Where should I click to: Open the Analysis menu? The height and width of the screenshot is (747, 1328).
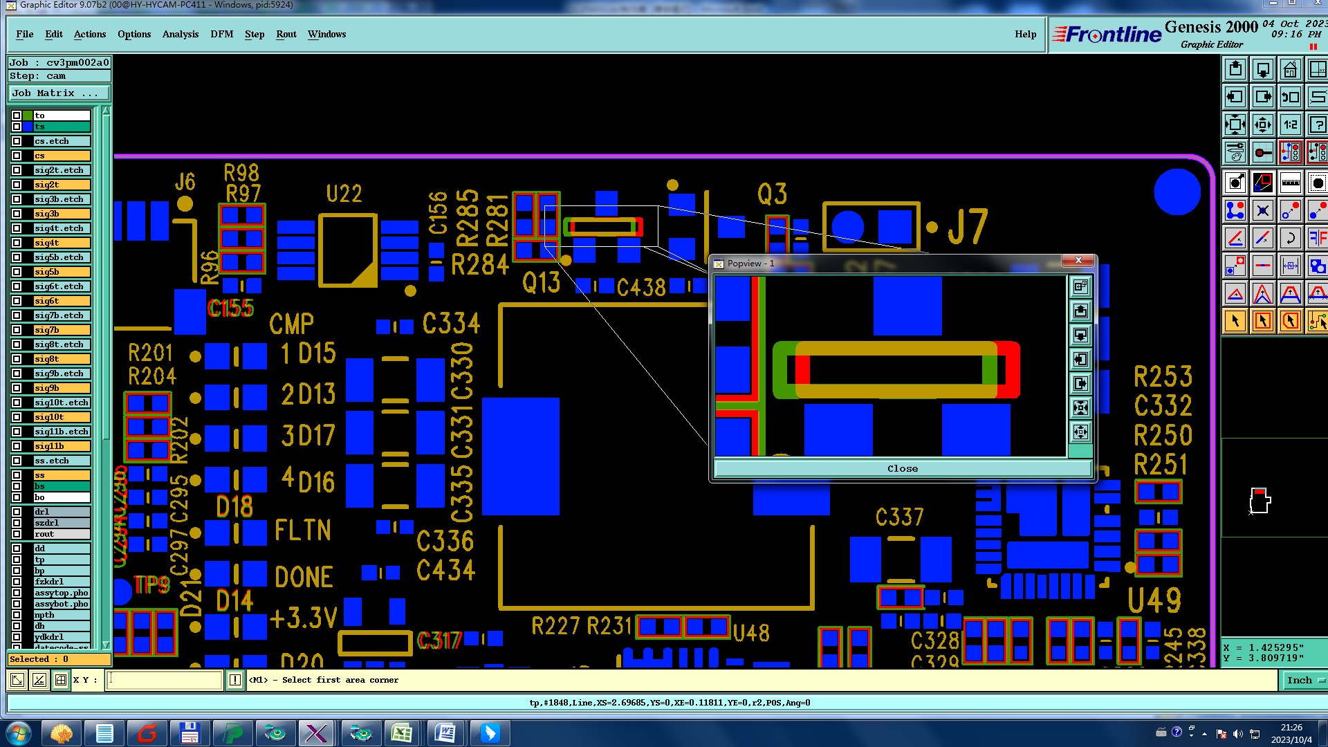click(181, 35)
